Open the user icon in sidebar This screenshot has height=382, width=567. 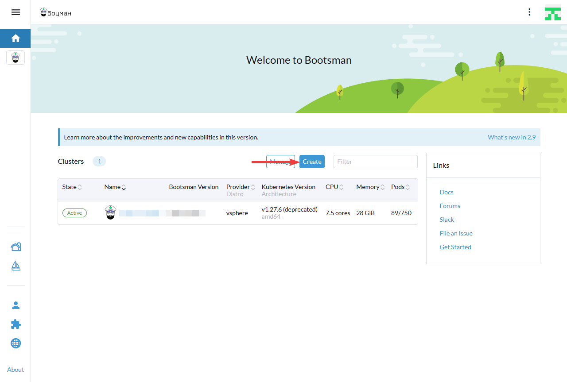[16, 305]
